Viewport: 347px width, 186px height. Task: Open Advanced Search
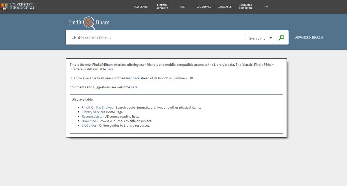pyautogui.click(x=309, y=37)
